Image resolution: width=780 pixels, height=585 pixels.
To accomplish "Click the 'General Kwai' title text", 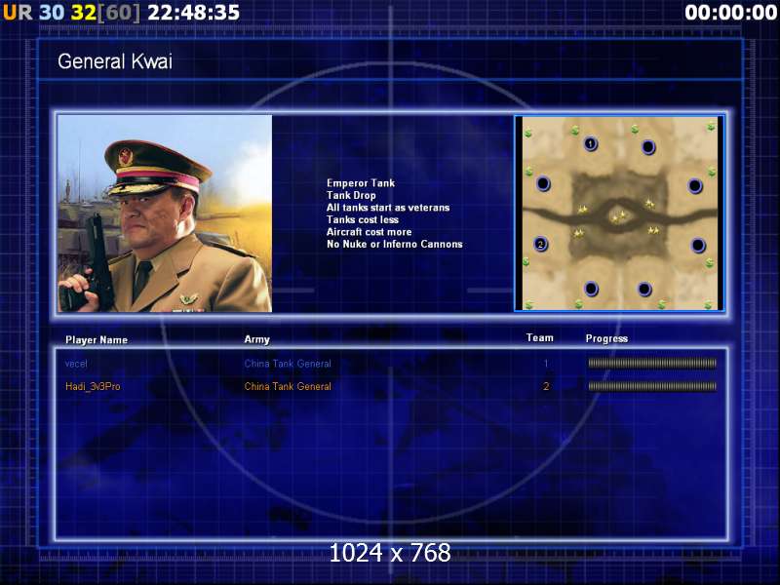I will [x=115, y=61].
